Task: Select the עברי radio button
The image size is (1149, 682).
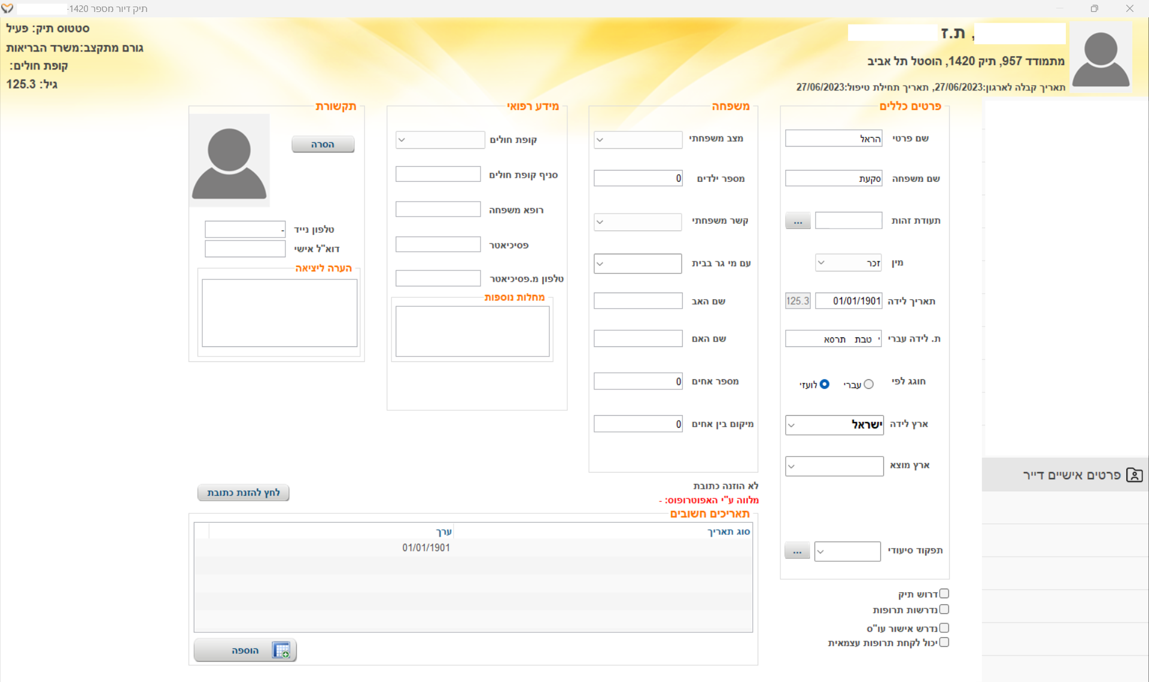Action: (868, 384)
